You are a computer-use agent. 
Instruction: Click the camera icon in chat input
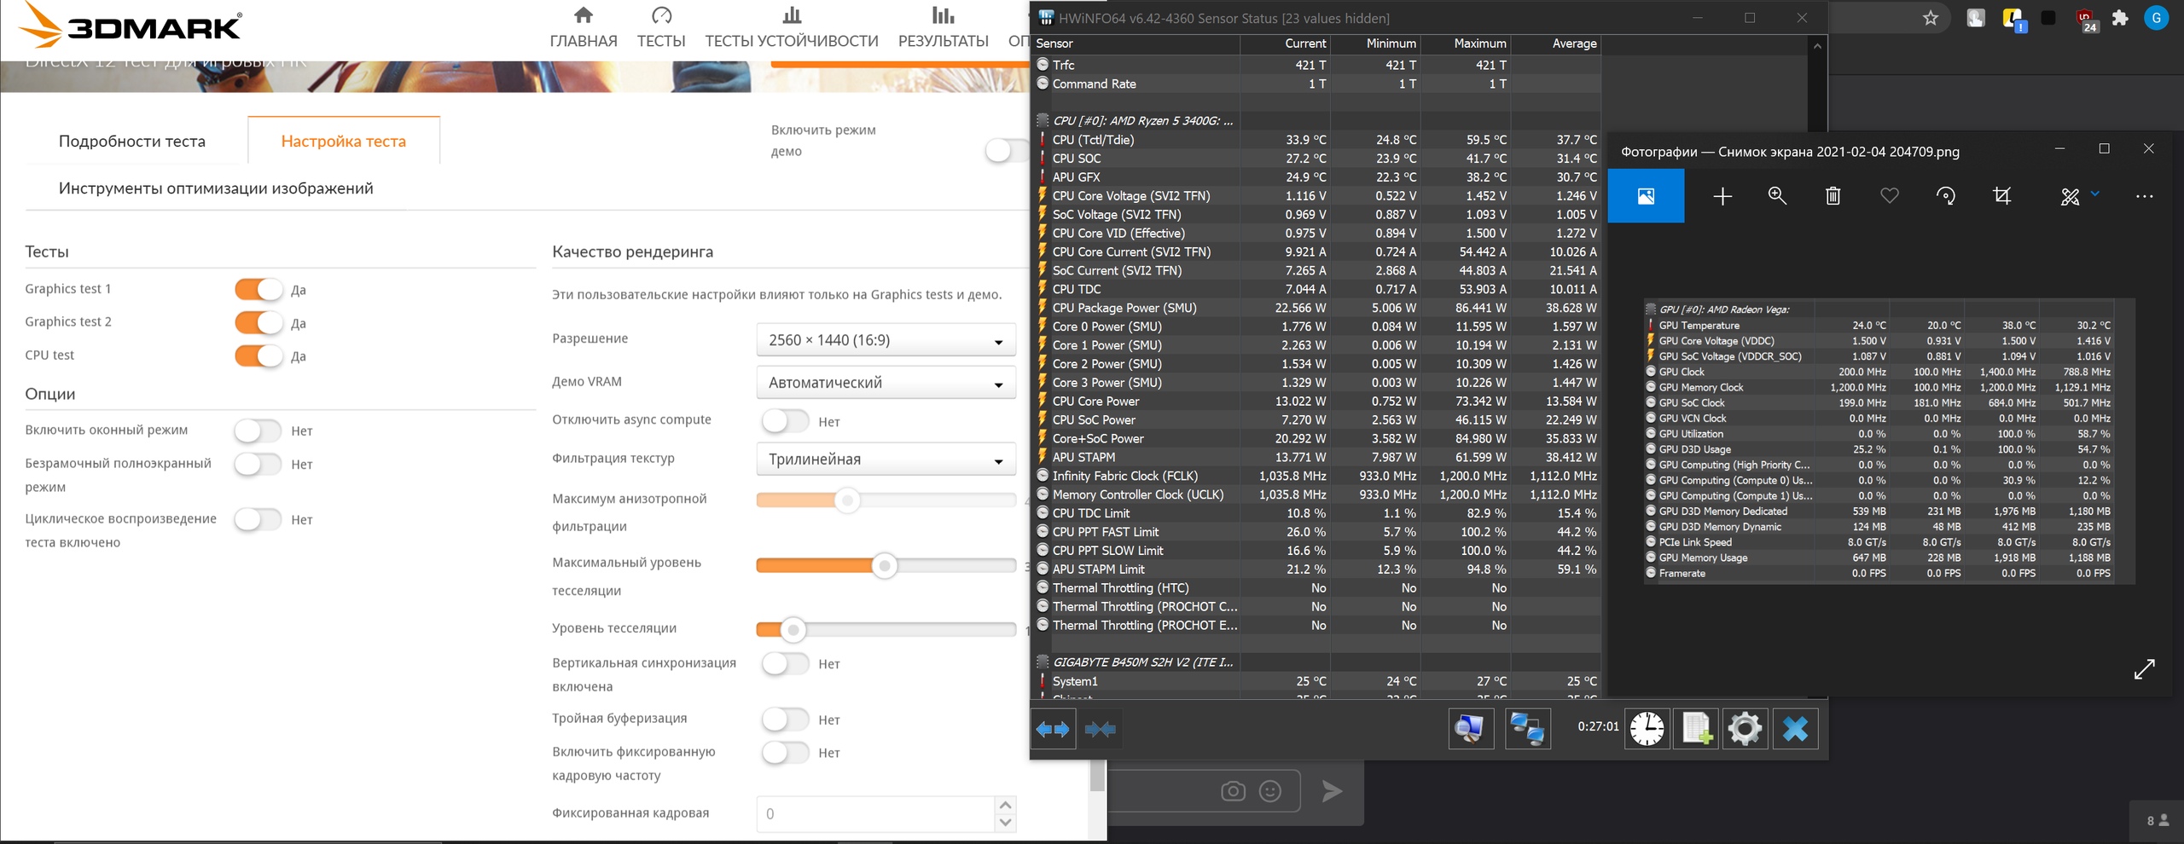pyautogui.click(x=1233, y=791)
